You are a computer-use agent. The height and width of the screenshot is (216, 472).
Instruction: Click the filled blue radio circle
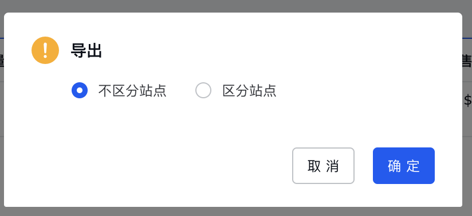pyautogui.click(x=80, y=90)
